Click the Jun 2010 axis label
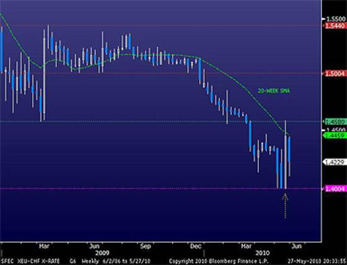The image size is (347, 265). (297, 246)
